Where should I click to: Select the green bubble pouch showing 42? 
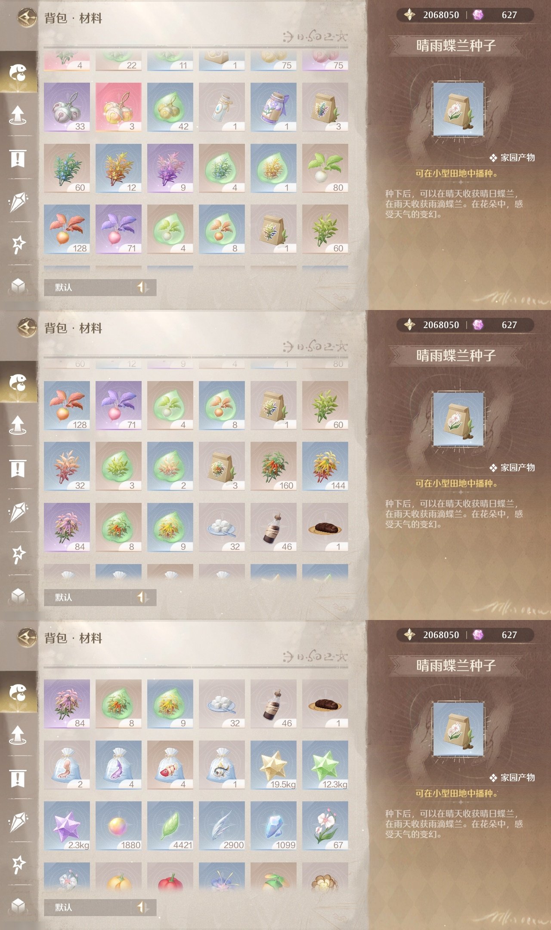[170, 107]
